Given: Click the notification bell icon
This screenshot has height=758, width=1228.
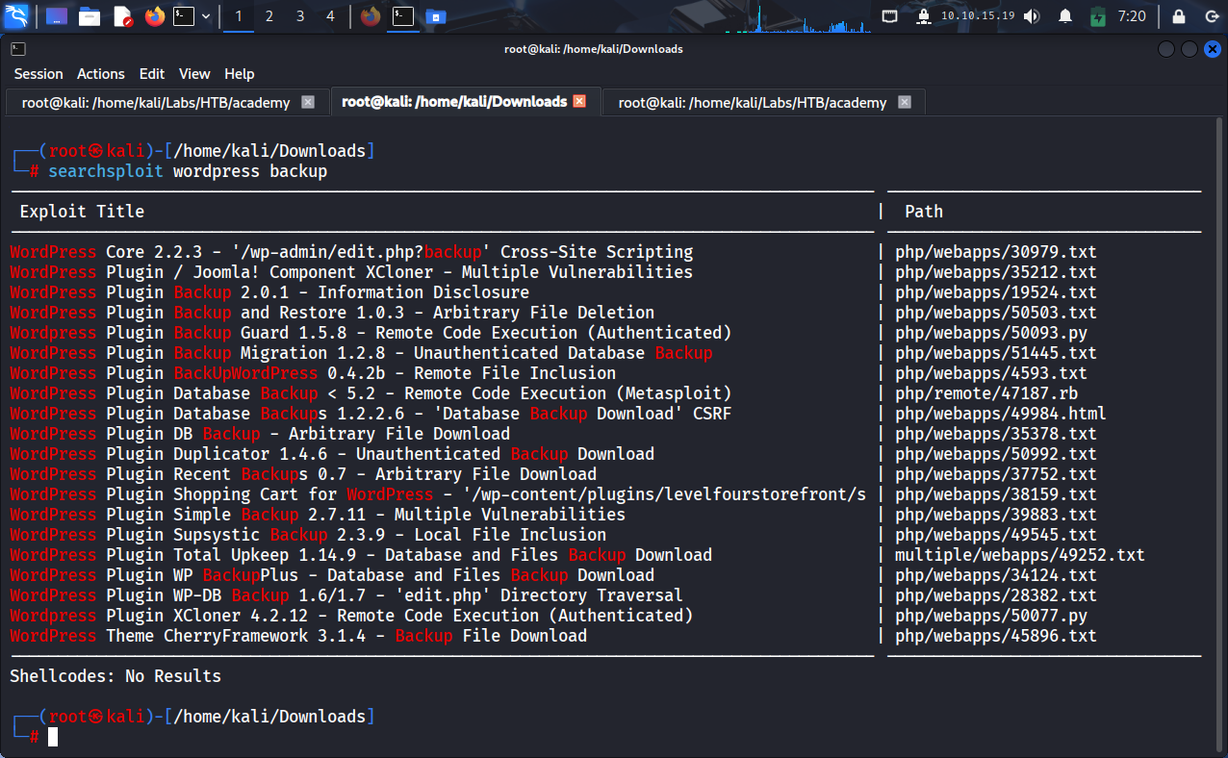Looking at the screenshot, I should [x=1065, y=16].
